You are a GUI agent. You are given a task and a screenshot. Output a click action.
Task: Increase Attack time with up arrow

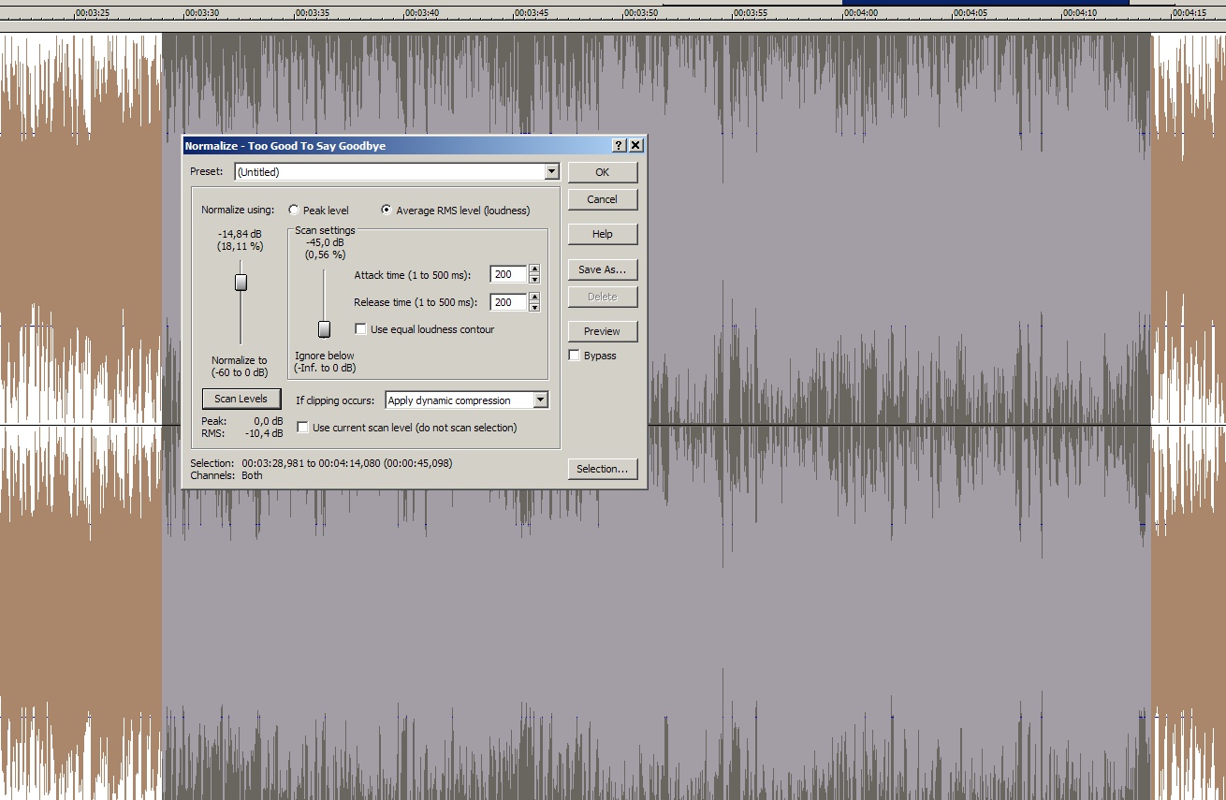(x=534, y=269)
